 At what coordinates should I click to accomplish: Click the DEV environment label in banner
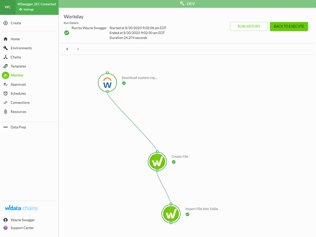(190, 4)
